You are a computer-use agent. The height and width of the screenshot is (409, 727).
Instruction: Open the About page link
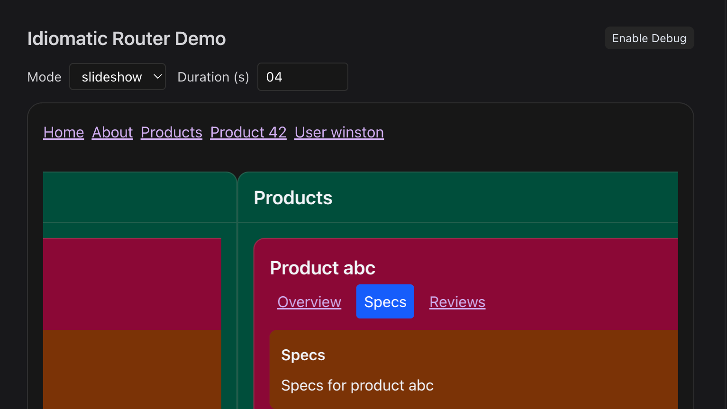click(x=112, y=132)
